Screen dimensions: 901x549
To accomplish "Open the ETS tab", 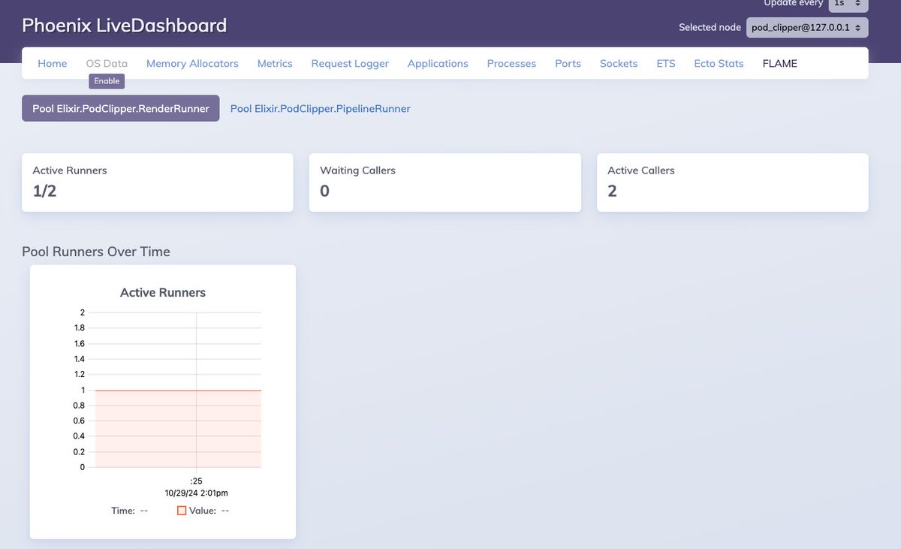I will coord(665,64).
